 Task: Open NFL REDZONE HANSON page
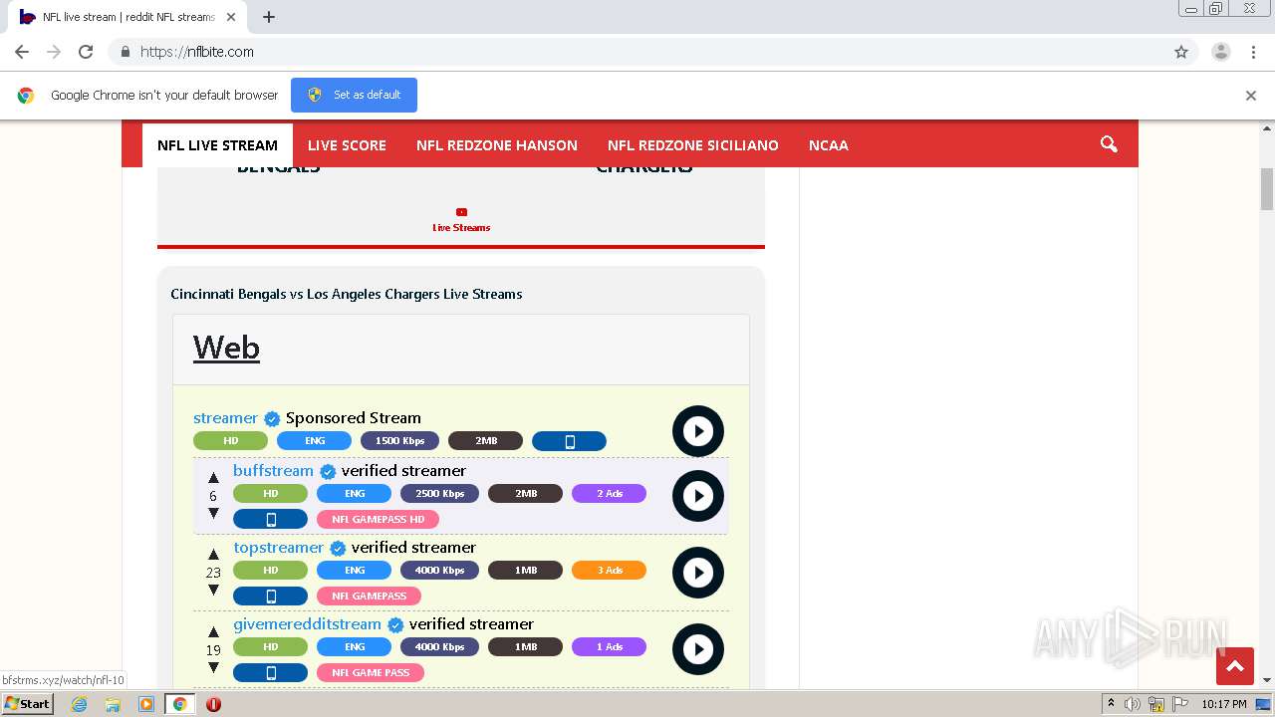pyautogui.click(x=497, y=145)
